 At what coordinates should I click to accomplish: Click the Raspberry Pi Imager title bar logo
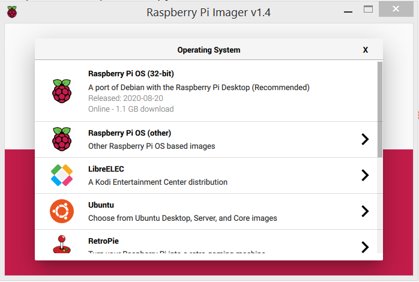(x=12, y=12)
